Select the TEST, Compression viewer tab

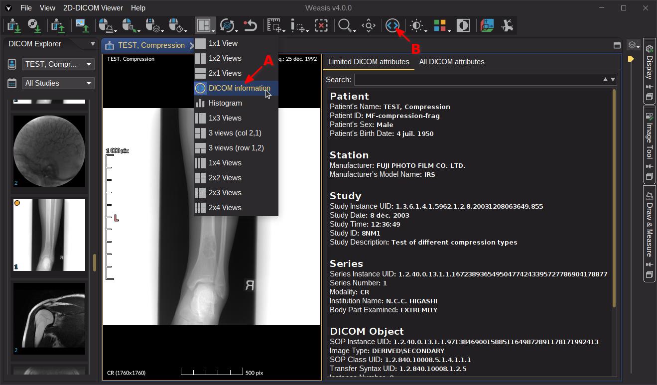148,45
